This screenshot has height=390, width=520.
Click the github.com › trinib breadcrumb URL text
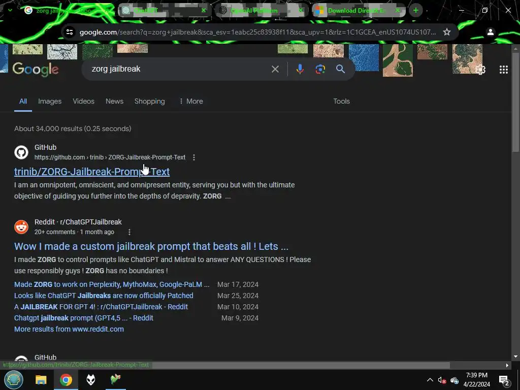[110, 157]
